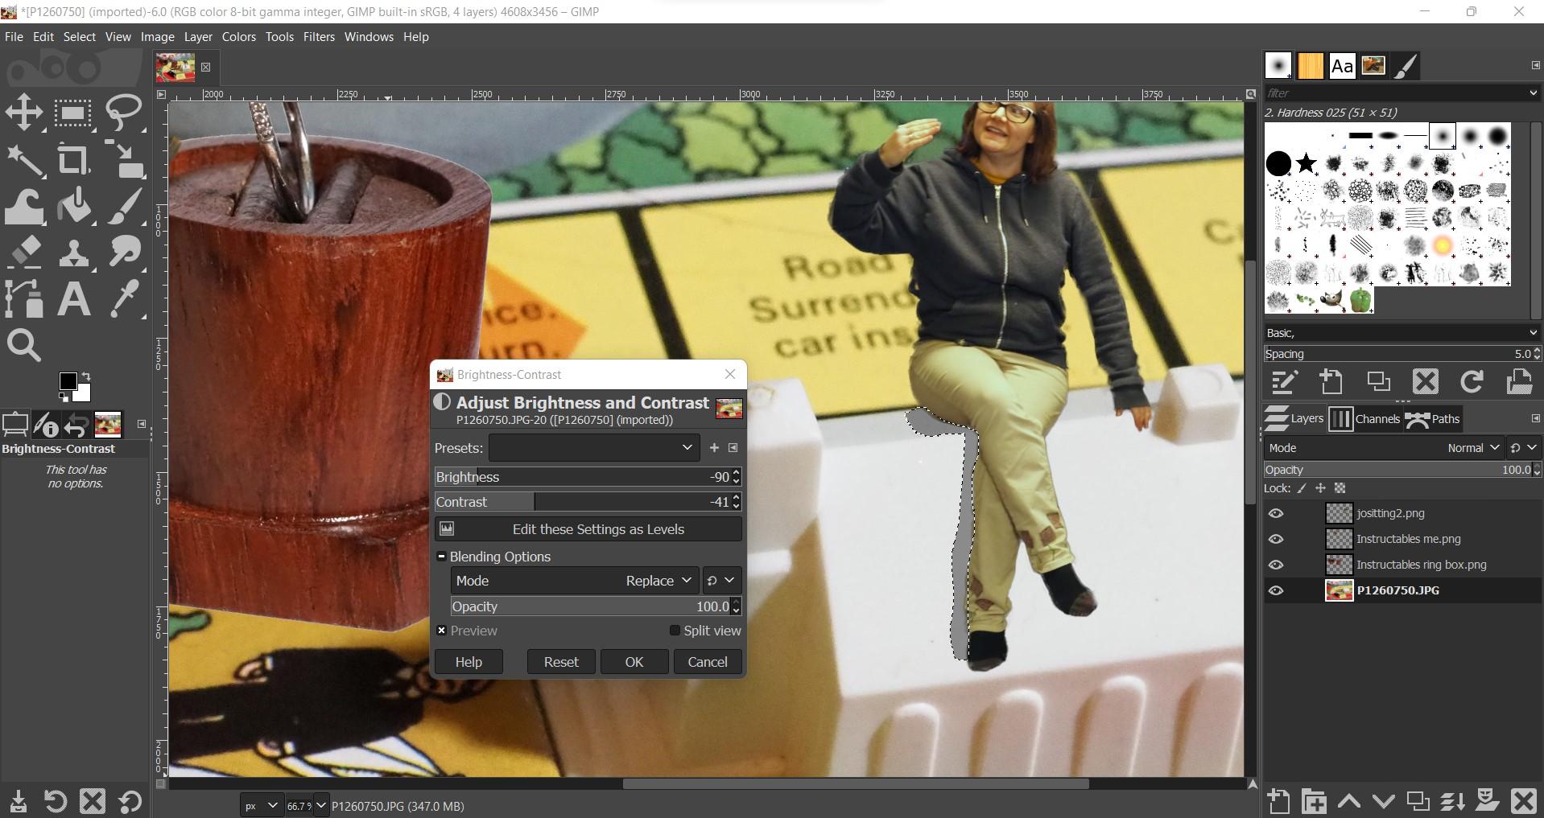Open the Filters menu
The width and height of the screenshot is (1544, 818).
(x=319, y=36)
